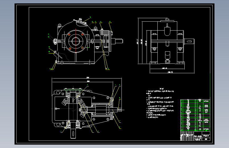Click the upper-left red bolt-hole marker on bearing cover
Screen dimensions: 229x148
69,34
